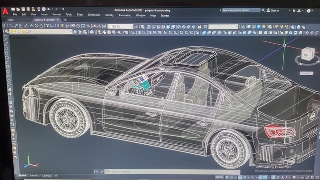Switch to the Layout1 tab
Viewport: 320px width, 180px height.
(x=34, y=176)
